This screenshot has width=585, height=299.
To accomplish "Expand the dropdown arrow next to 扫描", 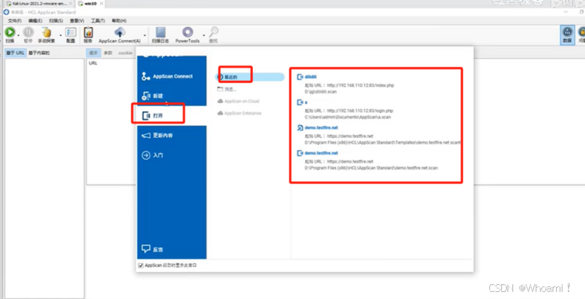I will click(18, 35).
